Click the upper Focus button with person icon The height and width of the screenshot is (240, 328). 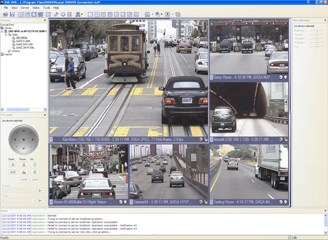point(24,165)
